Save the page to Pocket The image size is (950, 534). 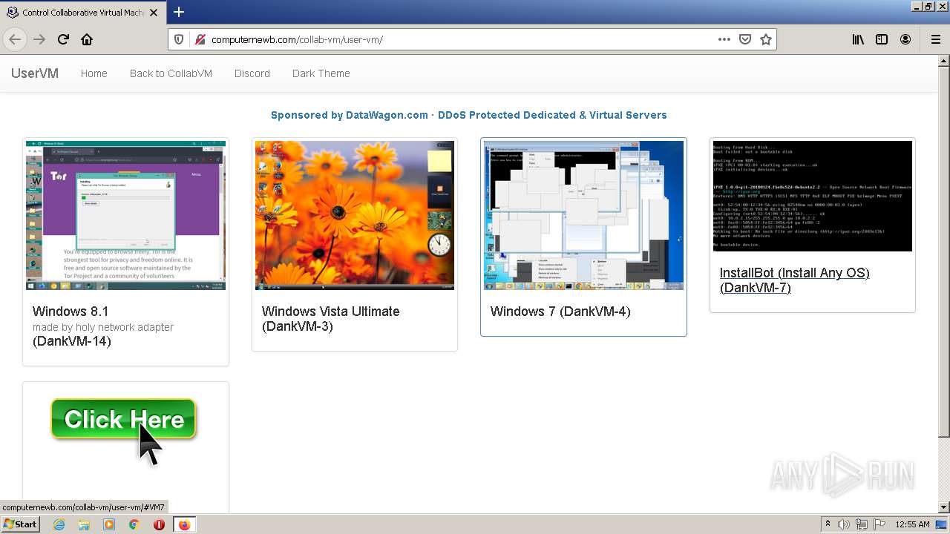coord(745,39)
